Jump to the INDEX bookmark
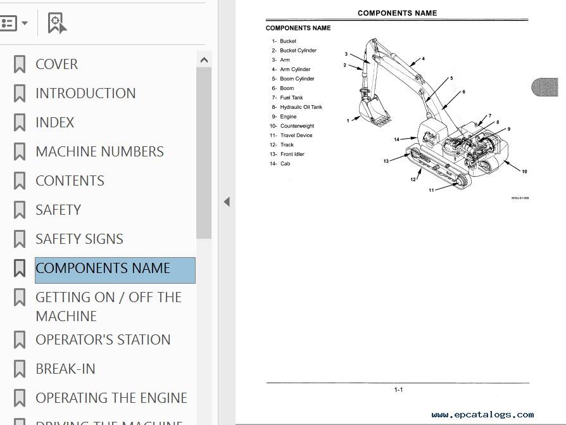This screenshot has width=566, height=425. pyautogui.click(x=55, y=123)
